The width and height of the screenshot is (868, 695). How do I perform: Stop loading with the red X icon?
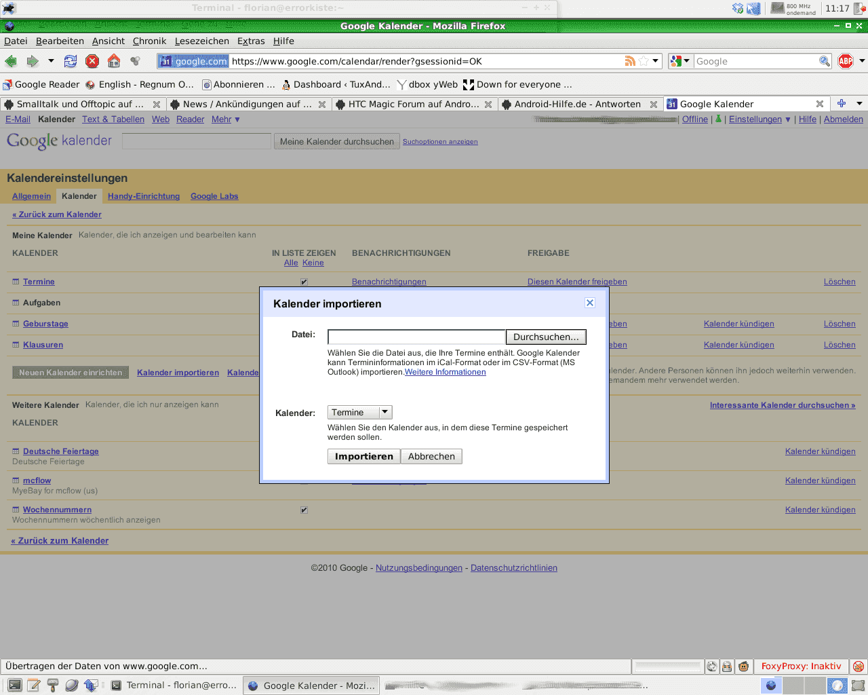click(x=92, y=61)
